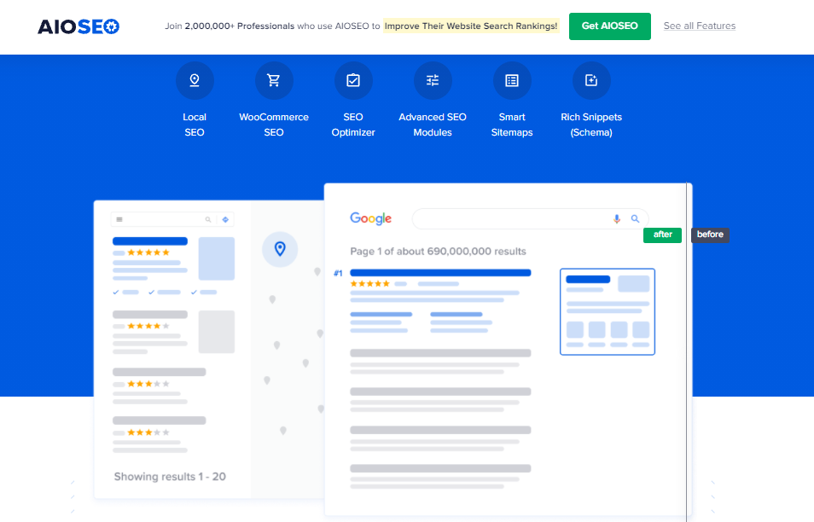Click the dark before label
This screenshot has height=522, width=814.
pyautogui.click(x=710, y=235)
